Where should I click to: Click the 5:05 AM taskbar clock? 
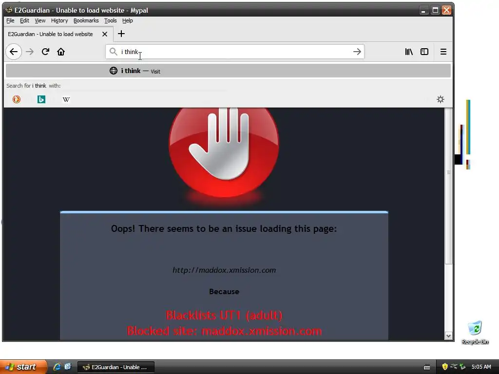tap(481, 367)
